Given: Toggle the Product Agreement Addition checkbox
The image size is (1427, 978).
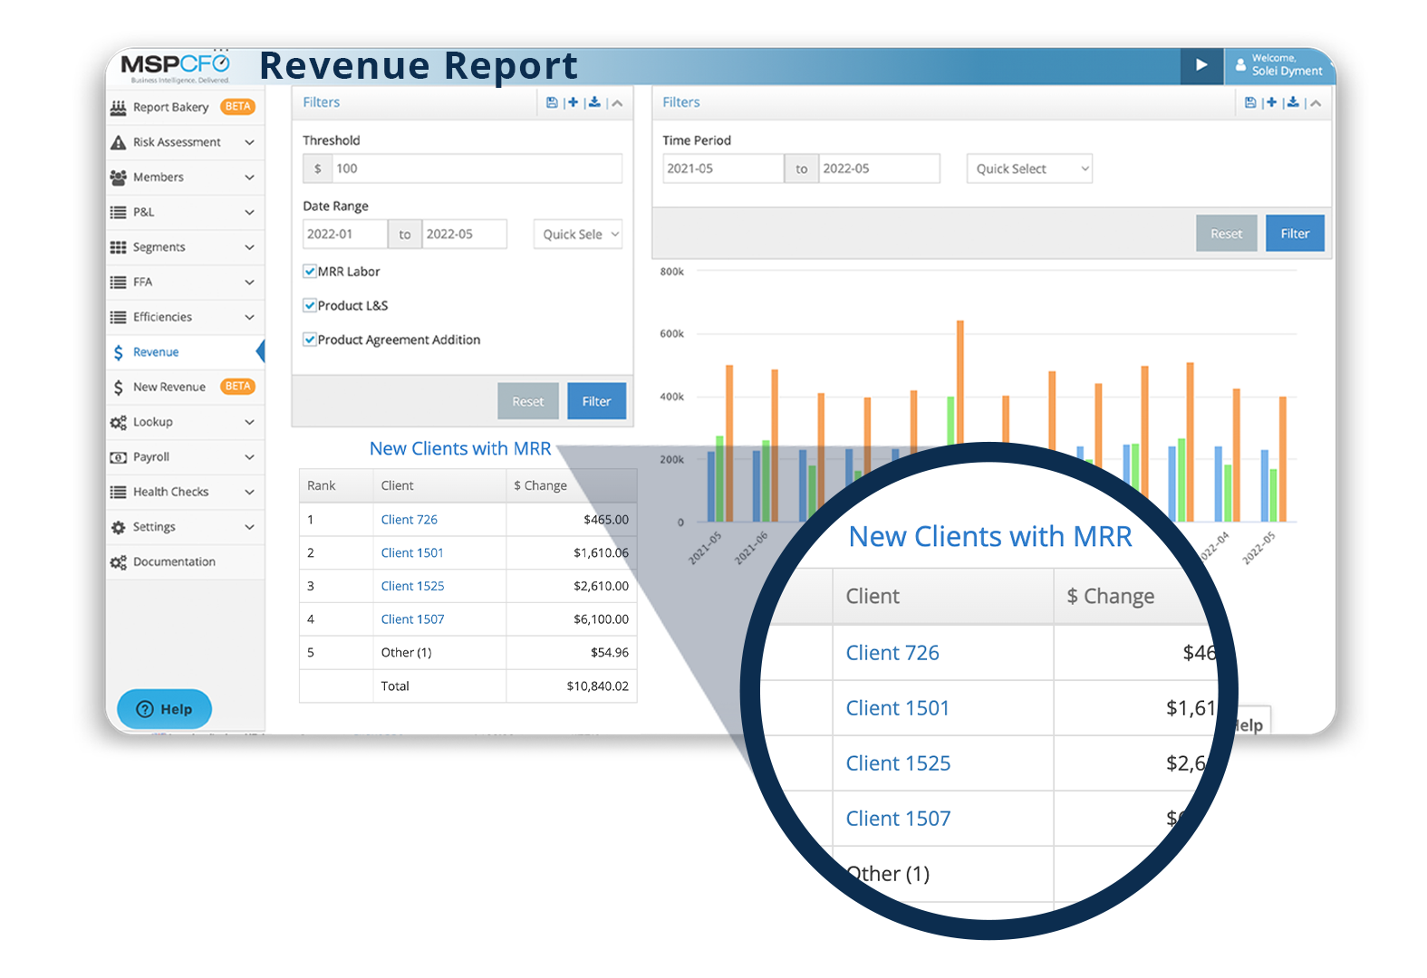Looking at the screenshot, I should [310, 340].
